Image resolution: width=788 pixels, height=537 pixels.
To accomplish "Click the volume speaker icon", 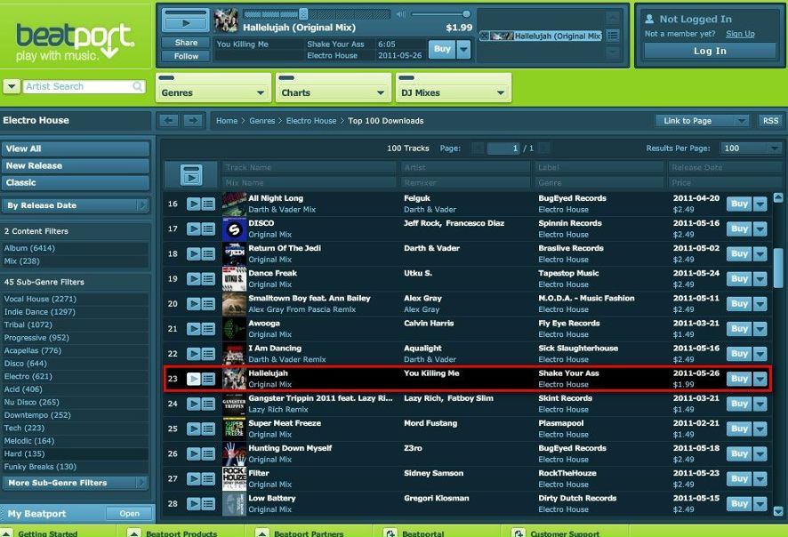I will click(401, 14).
